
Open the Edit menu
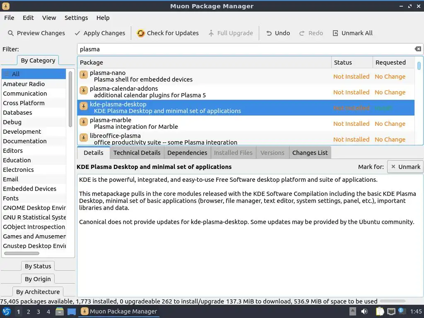point(28,18)
